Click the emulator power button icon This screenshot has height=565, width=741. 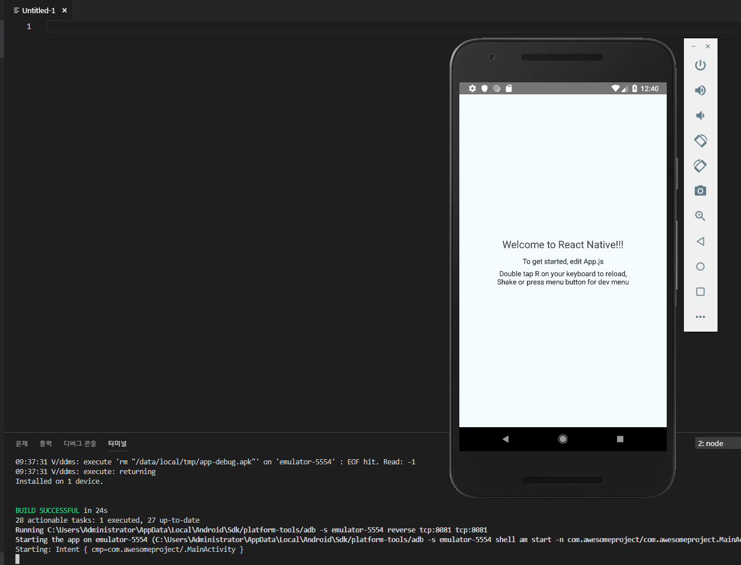pyautogui.click(x=700, y=65)
